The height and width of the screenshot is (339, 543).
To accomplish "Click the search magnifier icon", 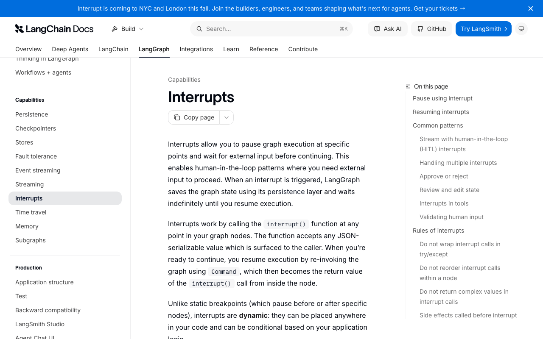I will click(x=199, y=29).
